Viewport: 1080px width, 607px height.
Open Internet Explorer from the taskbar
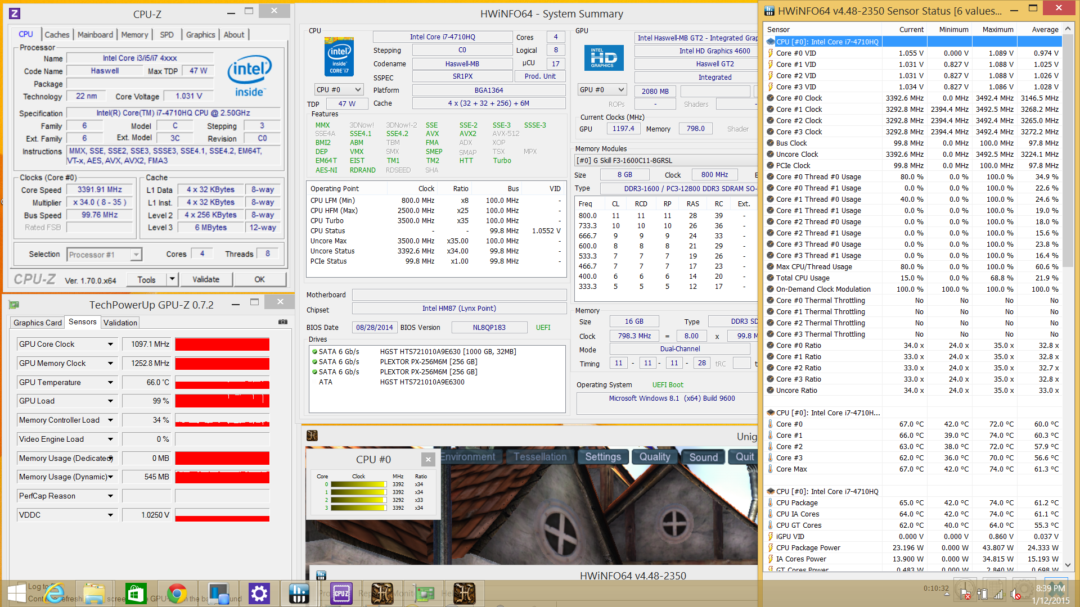(x=54, y=594)
